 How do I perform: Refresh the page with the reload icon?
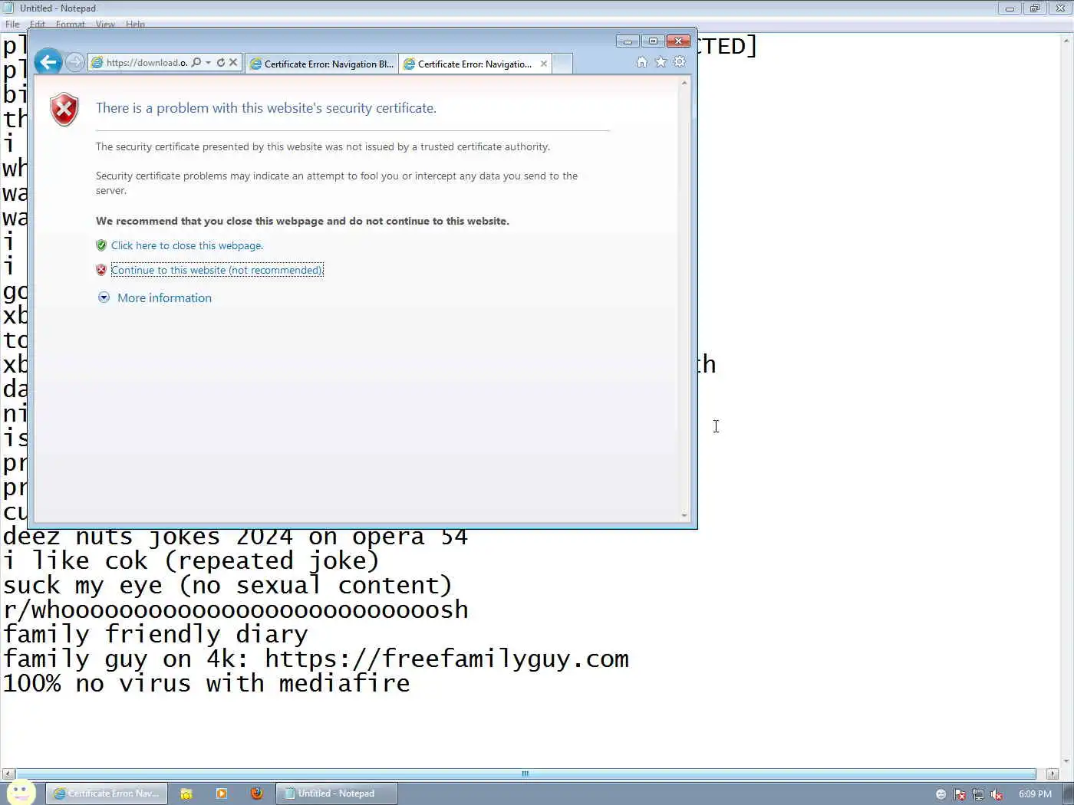tap(221, 62)
